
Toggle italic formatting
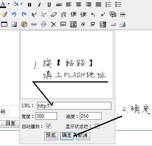click(x=40, y=5)
